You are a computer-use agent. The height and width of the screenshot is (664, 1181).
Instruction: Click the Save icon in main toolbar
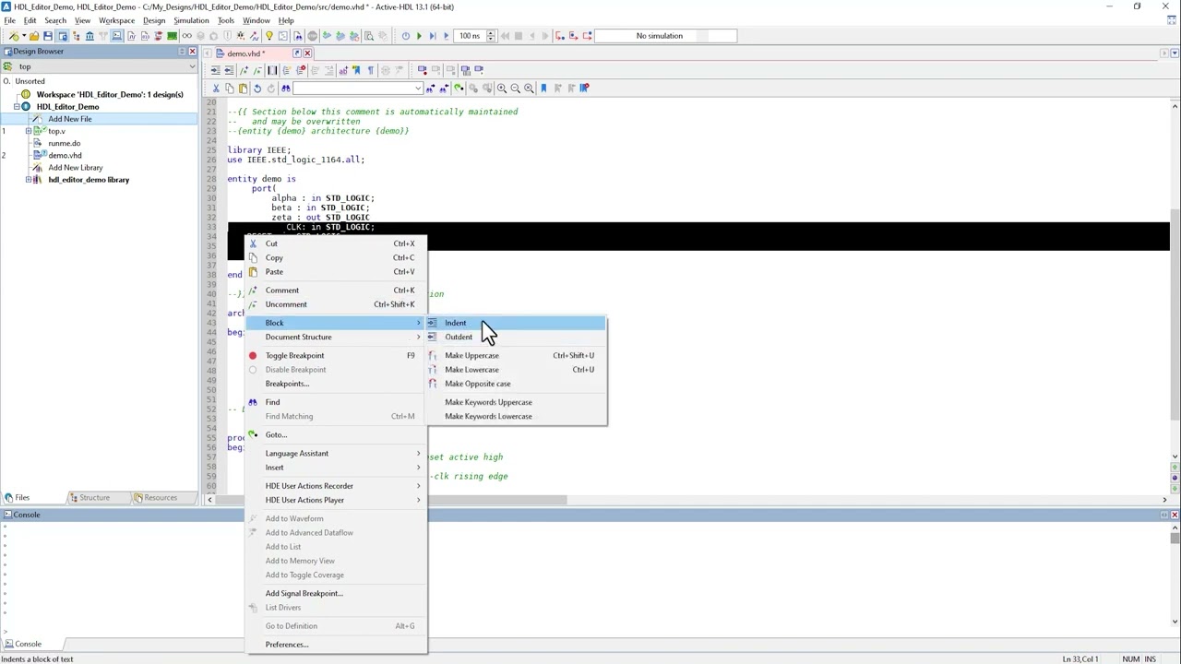tap(48, 36)
